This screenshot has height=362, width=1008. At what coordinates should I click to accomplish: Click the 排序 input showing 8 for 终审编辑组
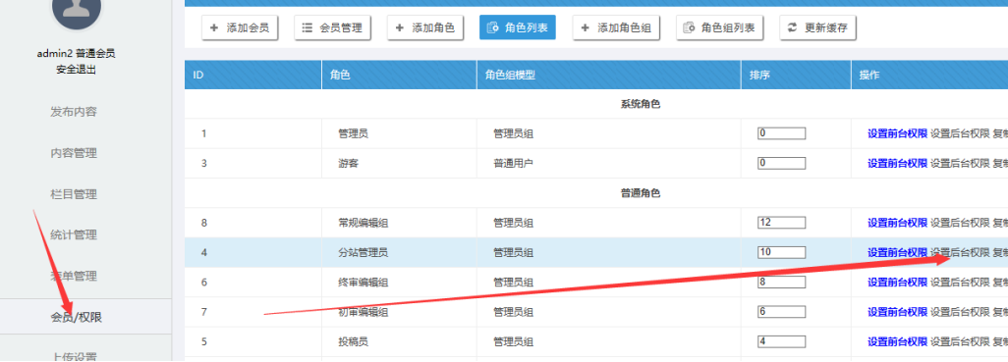(x=781, y=282)
